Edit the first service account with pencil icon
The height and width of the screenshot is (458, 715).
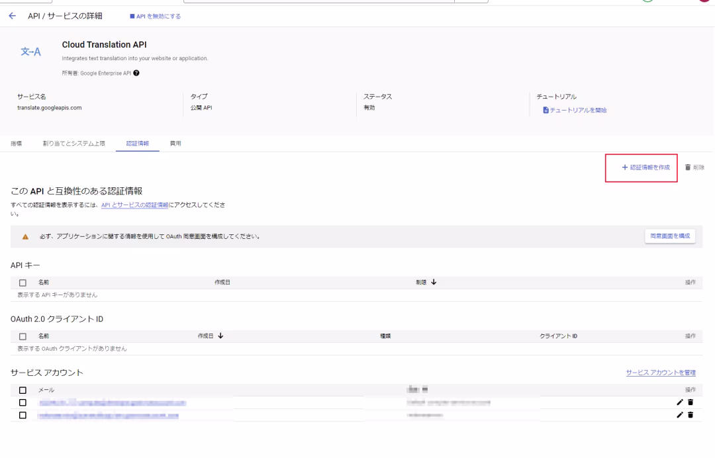(x=680, y=402)
